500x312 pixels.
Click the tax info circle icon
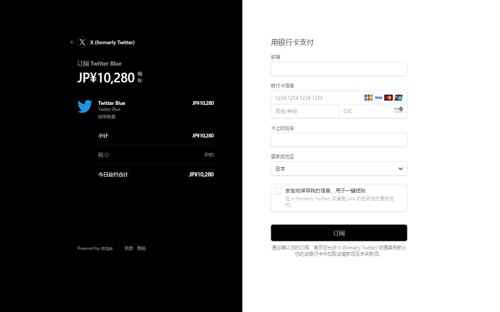(107, 155)
